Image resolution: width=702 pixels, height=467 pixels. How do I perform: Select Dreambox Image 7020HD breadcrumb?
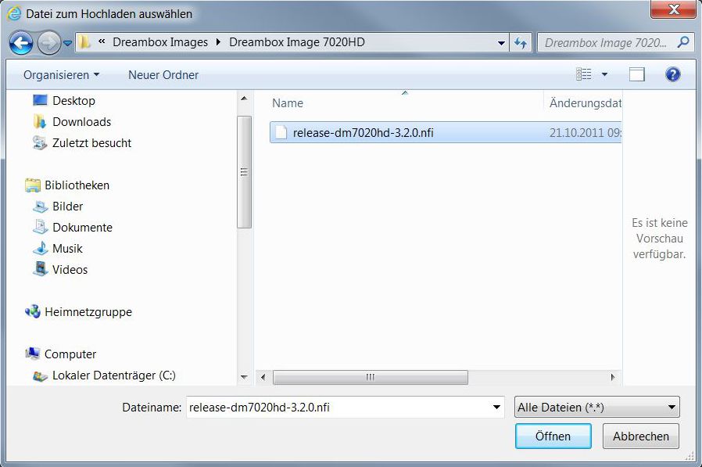coord(297,42)
